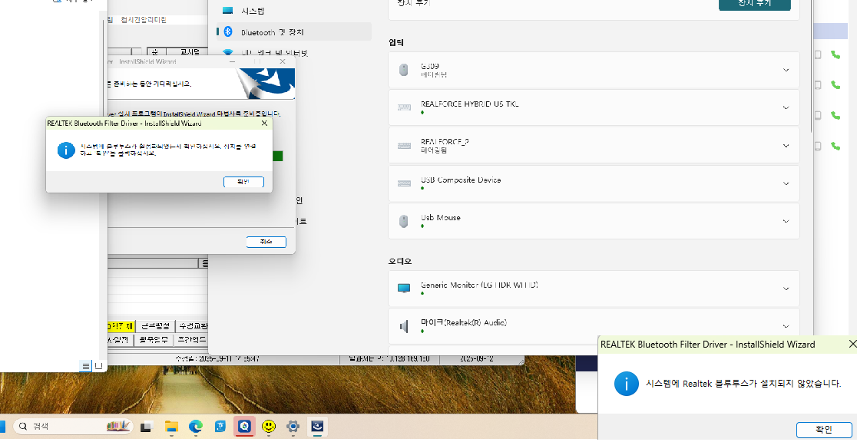Click the third green phone icon in right panel

835,115
